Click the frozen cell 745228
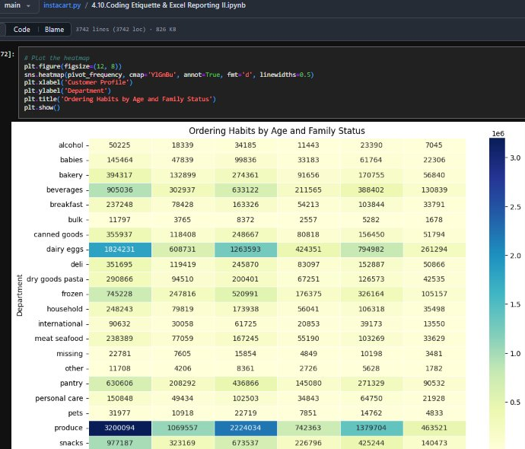The height and width of the screenshot is (449, 525). [120, 294]
